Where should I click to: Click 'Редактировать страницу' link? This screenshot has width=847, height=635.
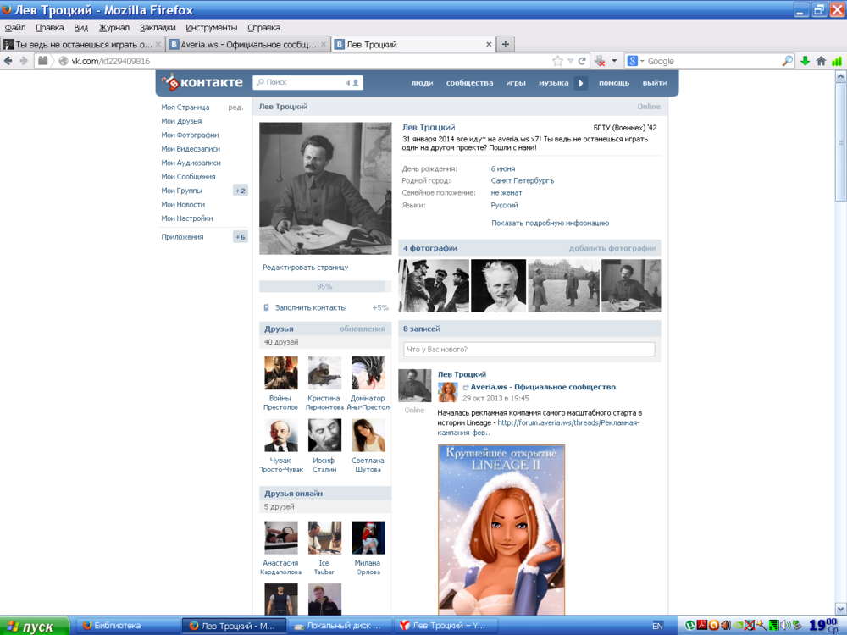(305, 268)
